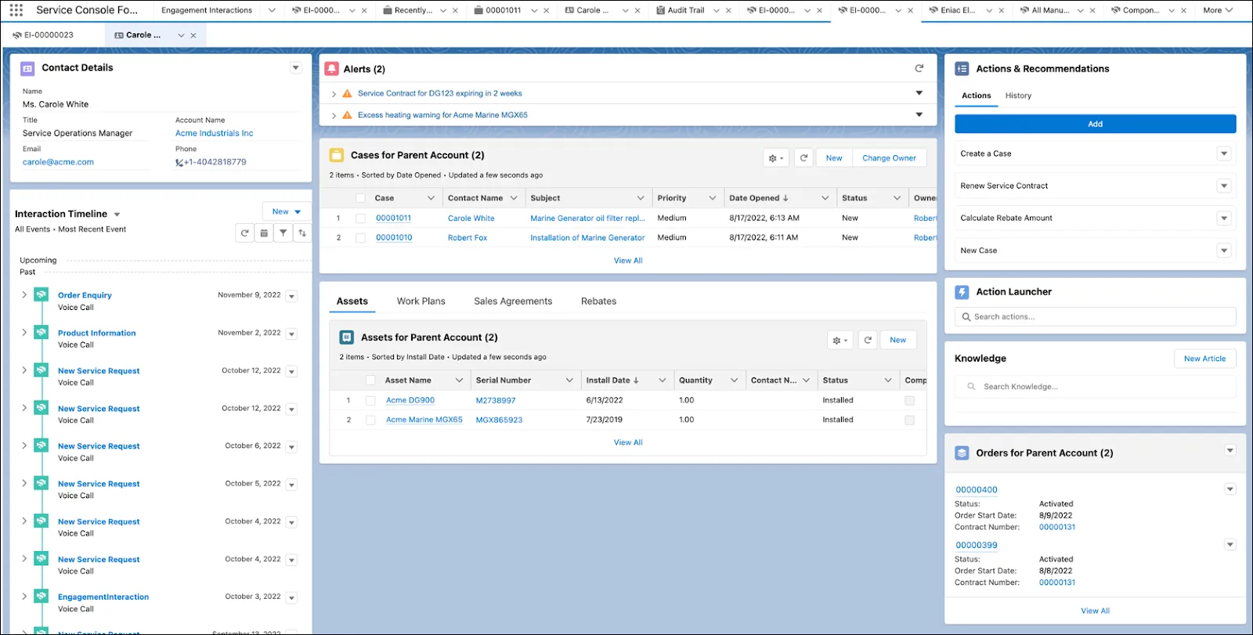Screen dimensions: 1253x635
Task: Click the Search actions input field
Action: click(1095, 317)
